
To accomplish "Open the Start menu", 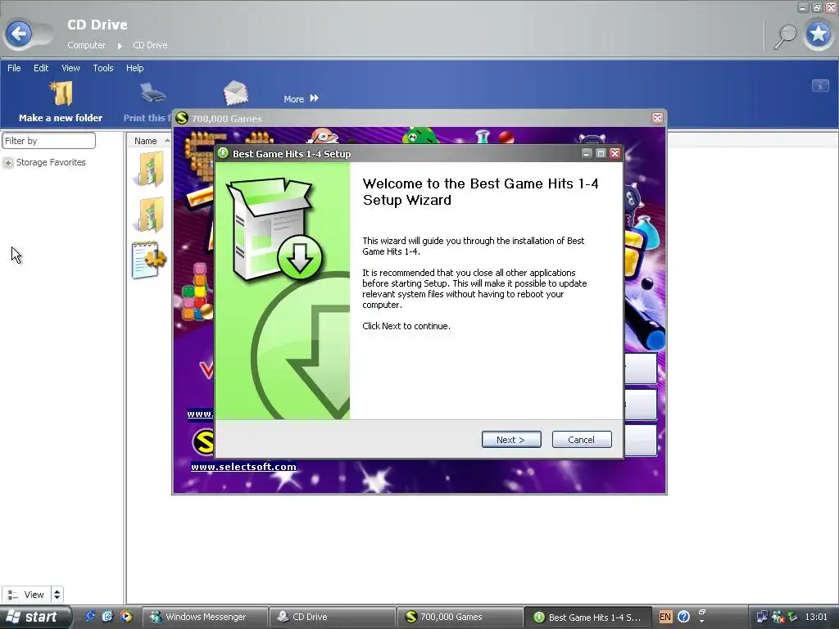I will (x=35, y=617).
